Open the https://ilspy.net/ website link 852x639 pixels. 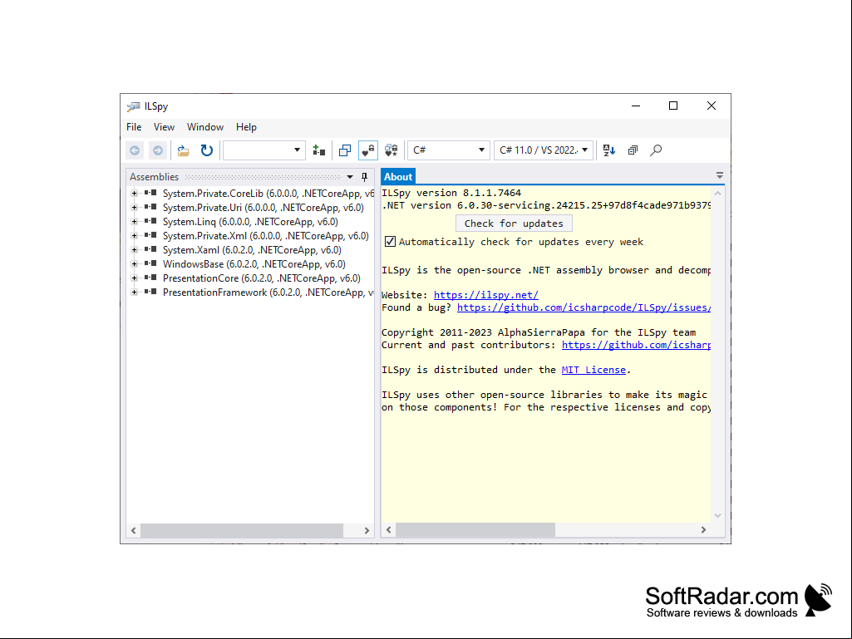485,295
